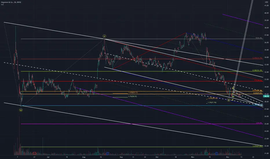The width and height of the screenshot is (270, 159).
Task: Click the red earnings marker near Jun 21
Action: point(34,153)
